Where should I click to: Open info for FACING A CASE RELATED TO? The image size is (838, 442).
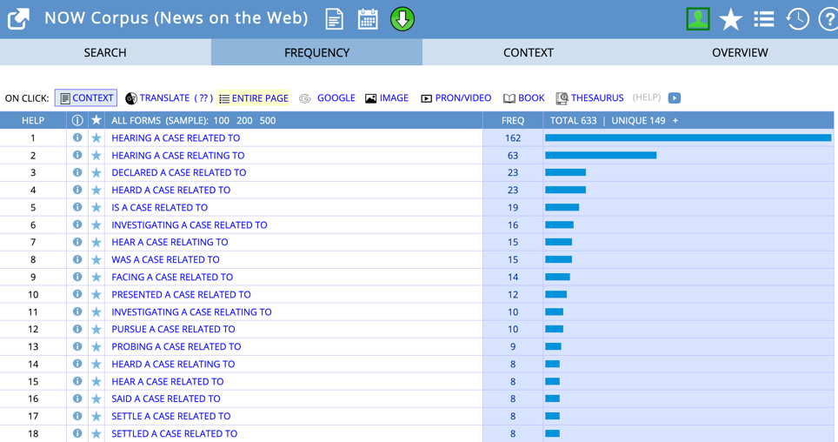pyautogui.click(x=77, y=277)
